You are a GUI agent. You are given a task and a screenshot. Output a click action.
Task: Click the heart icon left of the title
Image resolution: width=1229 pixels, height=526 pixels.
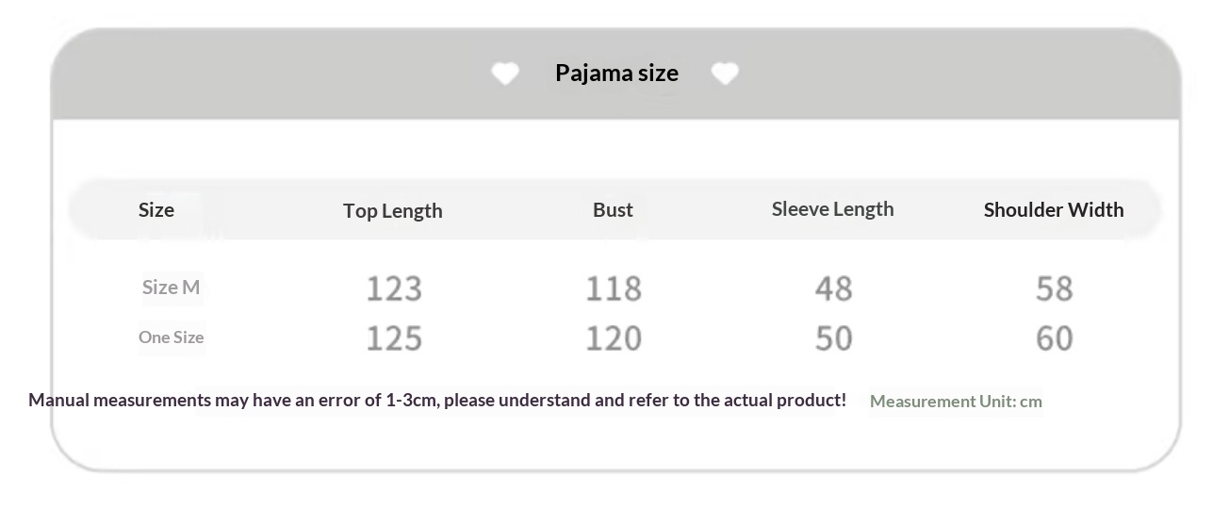click(505, 74)
